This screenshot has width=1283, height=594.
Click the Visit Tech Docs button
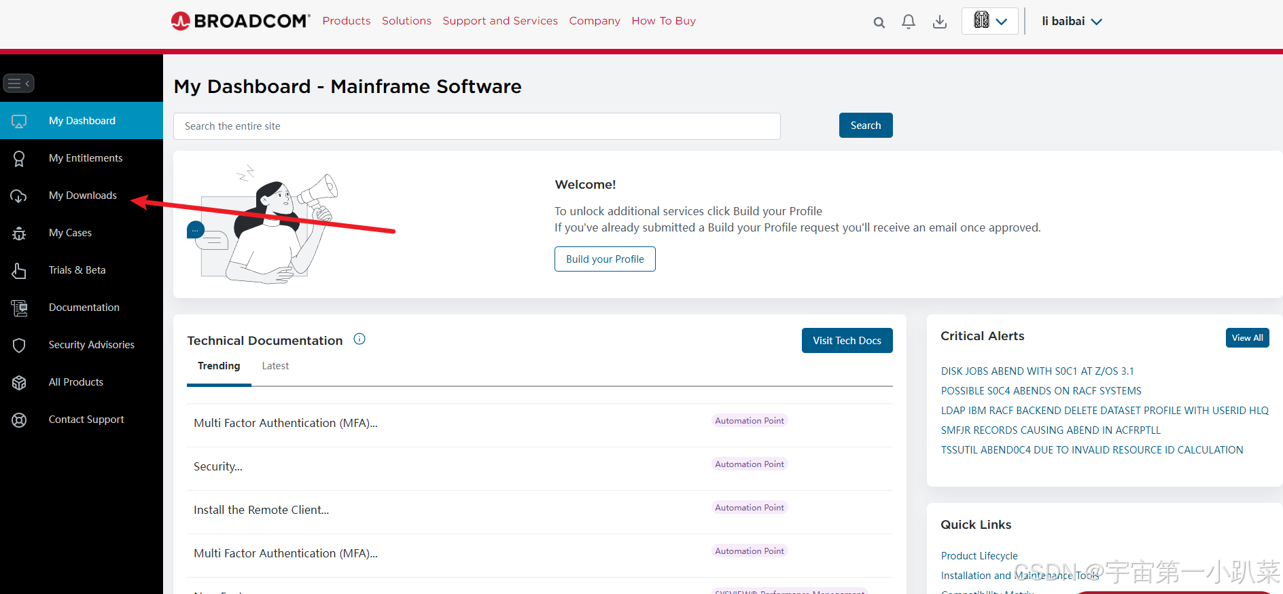tap(847, 341)
